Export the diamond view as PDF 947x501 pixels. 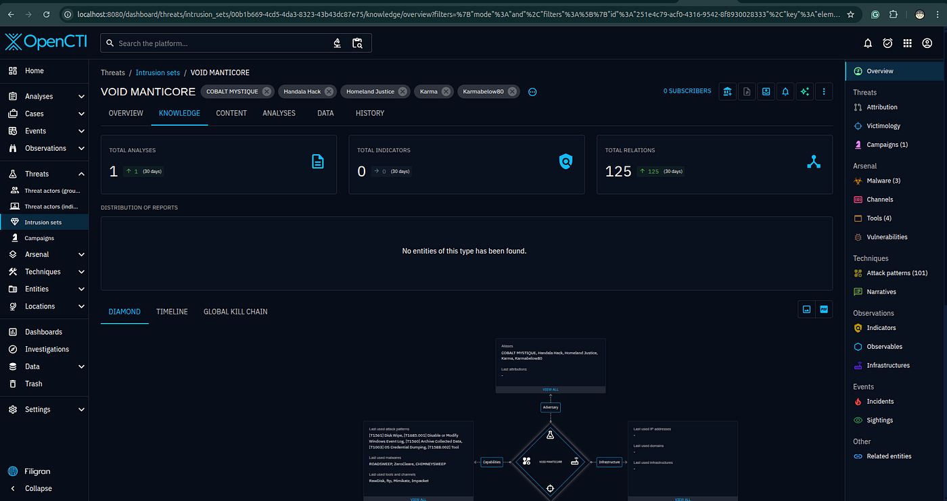click(824, 309)
